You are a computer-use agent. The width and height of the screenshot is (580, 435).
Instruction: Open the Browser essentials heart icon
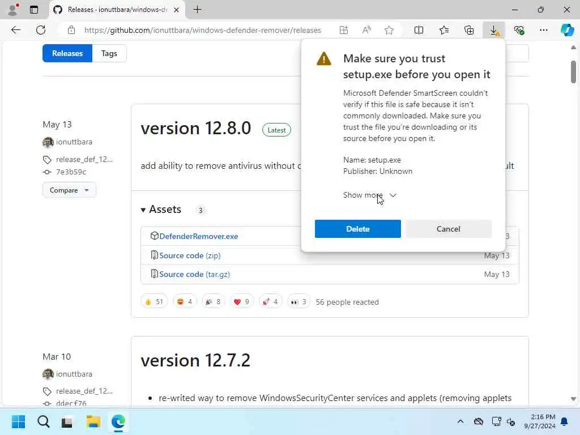pyautogui.click(x=519, y=30)
